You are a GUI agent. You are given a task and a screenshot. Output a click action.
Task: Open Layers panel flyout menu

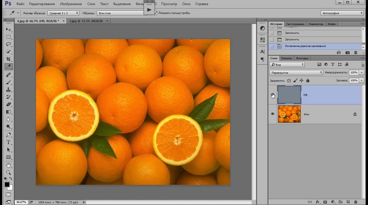tap(363, 58)
